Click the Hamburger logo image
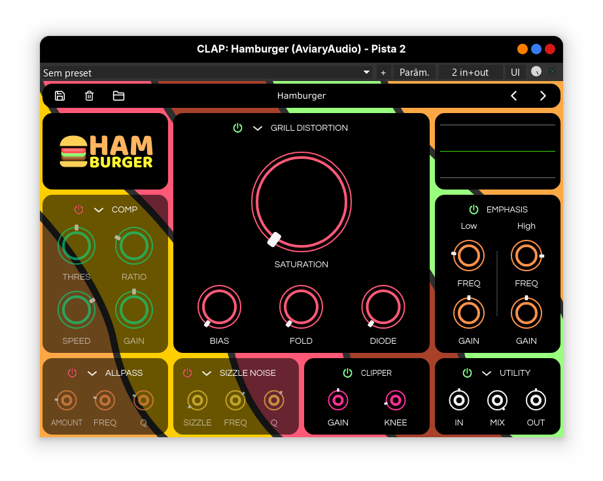Viewport: 603px width, 481px height. click(x=105, y=152)
